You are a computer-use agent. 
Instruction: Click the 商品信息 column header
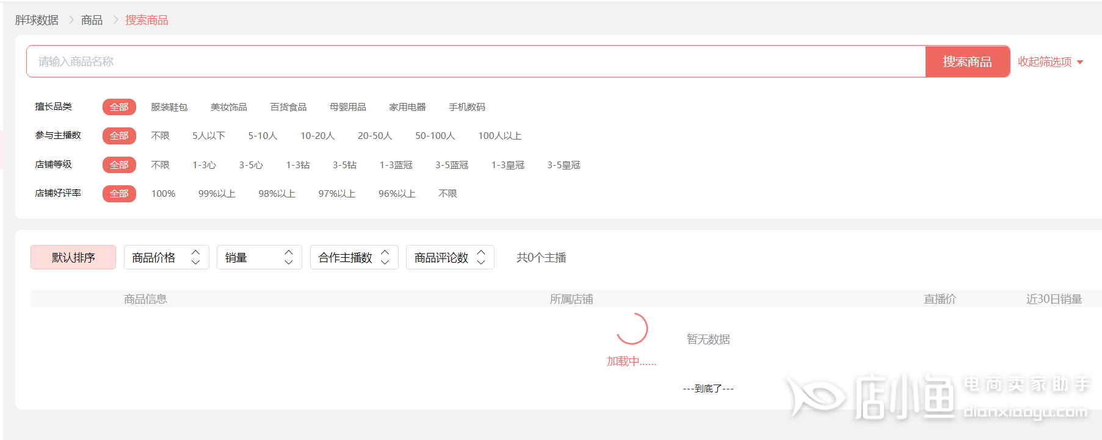(x=145, y=299)
